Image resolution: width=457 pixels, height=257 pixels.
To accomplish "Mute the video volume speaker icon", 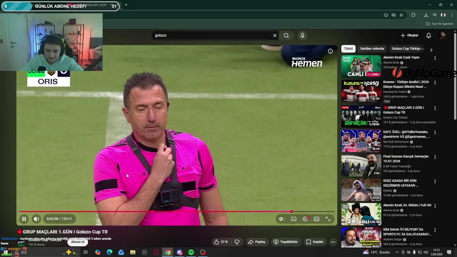I will click(36, 219).
